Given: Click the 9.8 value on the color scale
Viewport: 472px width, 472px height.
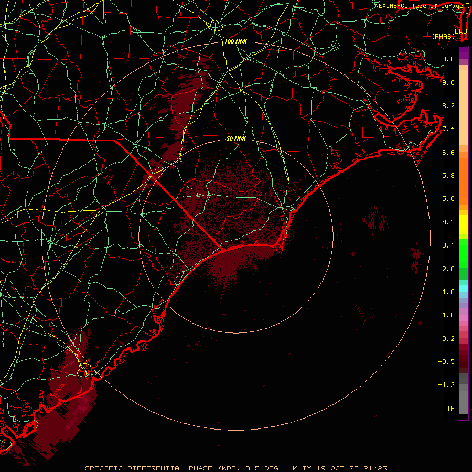Looking at the screenshot, I should click(448, 59).
